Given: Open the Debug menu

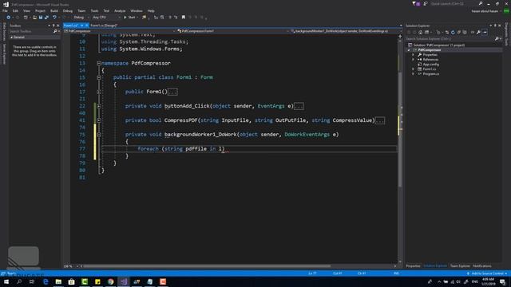Looking at the screenshot, I should (x=68, y=10).
